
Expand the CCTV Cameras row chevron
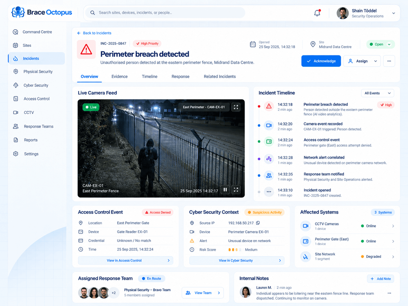tap(393, 226)
